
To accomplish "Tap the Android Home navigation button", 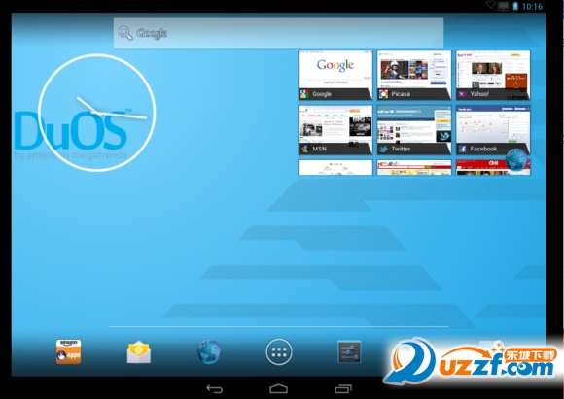I will (x=279, y=389).
